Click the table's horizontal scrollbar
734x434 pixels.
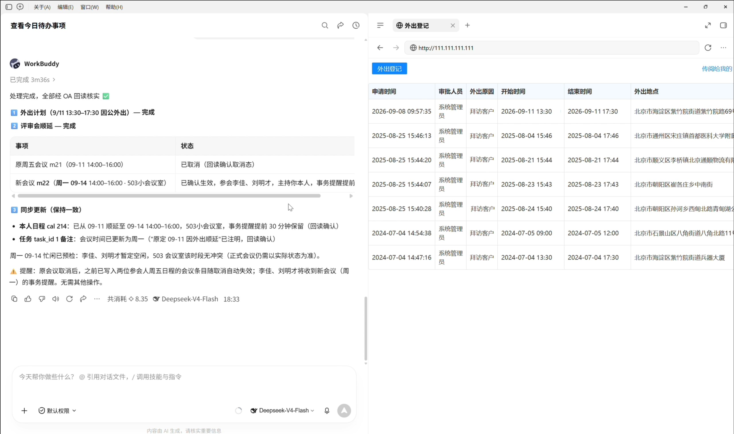point(169,196)
